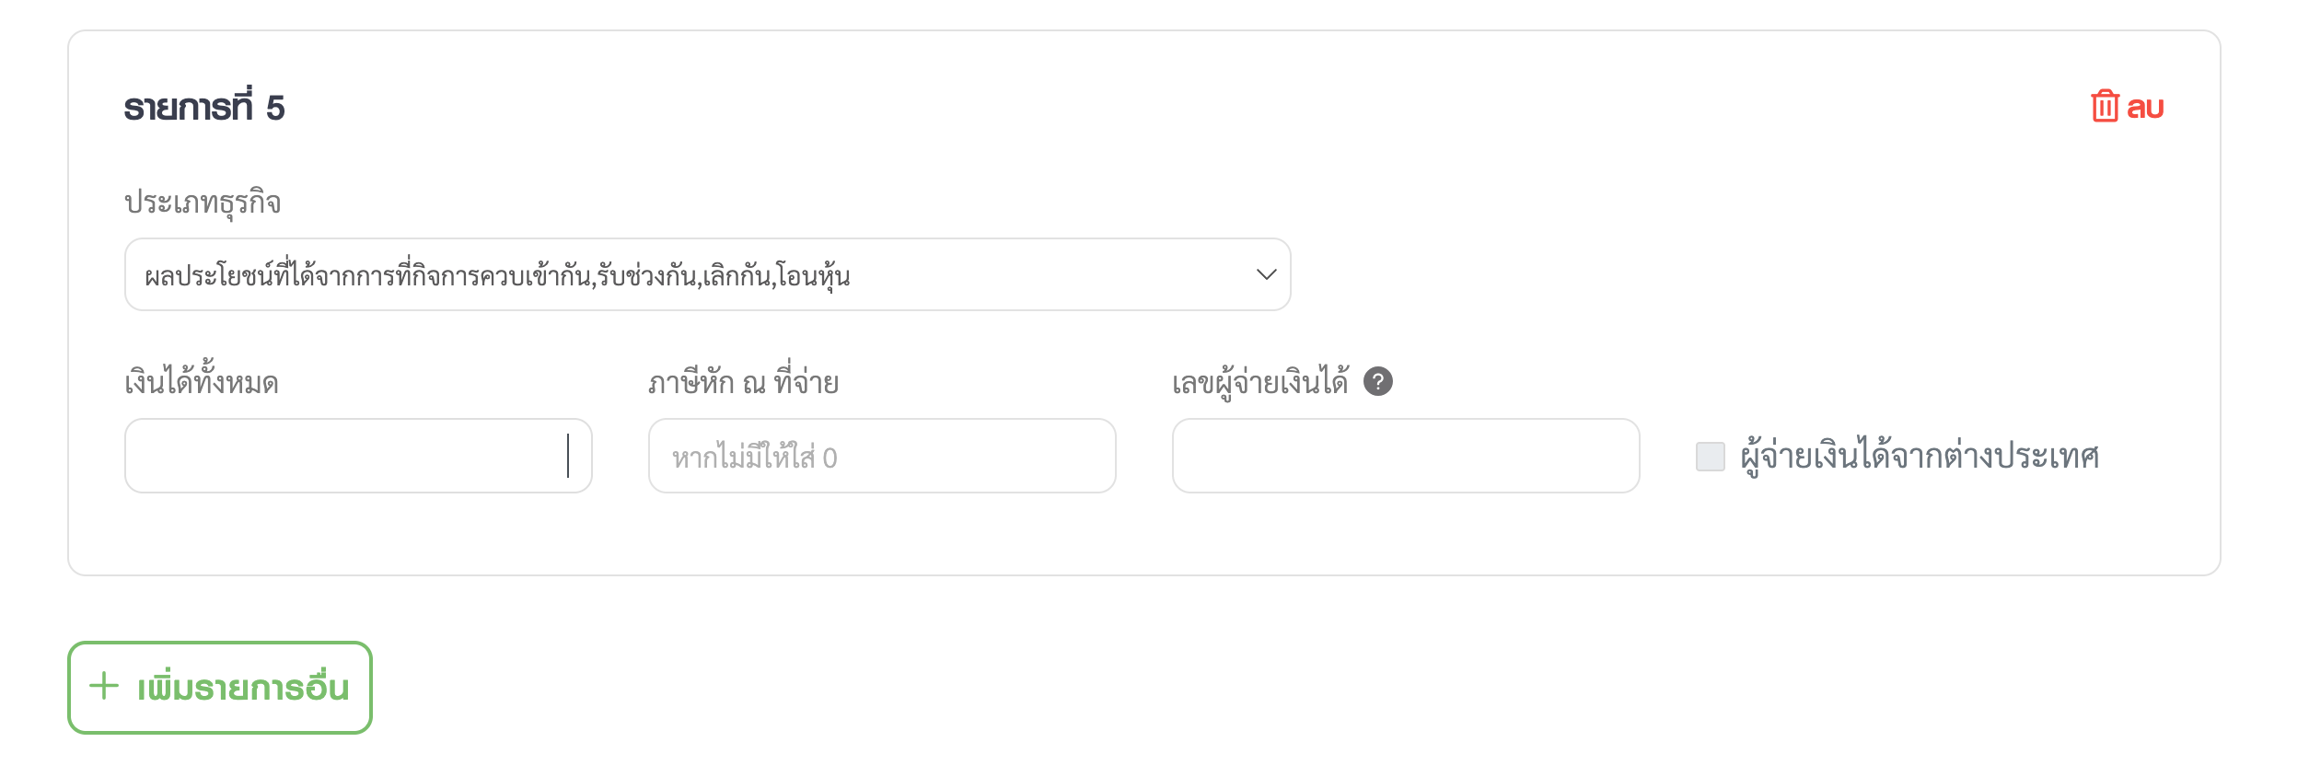Viewport: 2309px width, 777px height.
Task: Click the red trash can icon
Action: (2105, 107)
